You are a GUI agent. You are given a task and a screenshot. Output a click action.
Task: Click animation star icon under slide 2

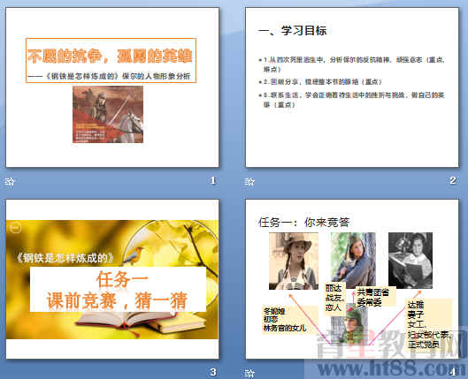[249, 181]
